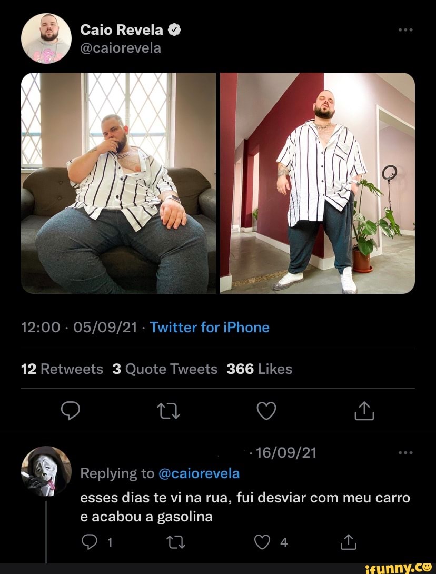Expand the 12 Retweets list
Image resolution: width=436 pixels, height=574 pixels.
(62, 369)
